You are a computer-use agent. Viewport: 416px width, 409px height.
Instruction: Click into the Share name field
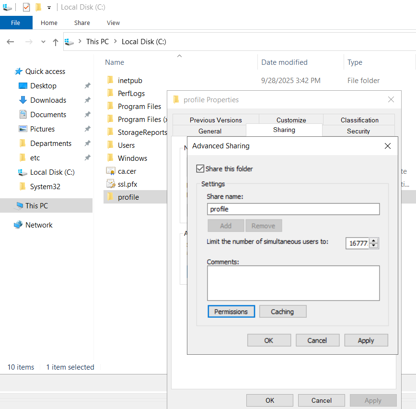293,209
